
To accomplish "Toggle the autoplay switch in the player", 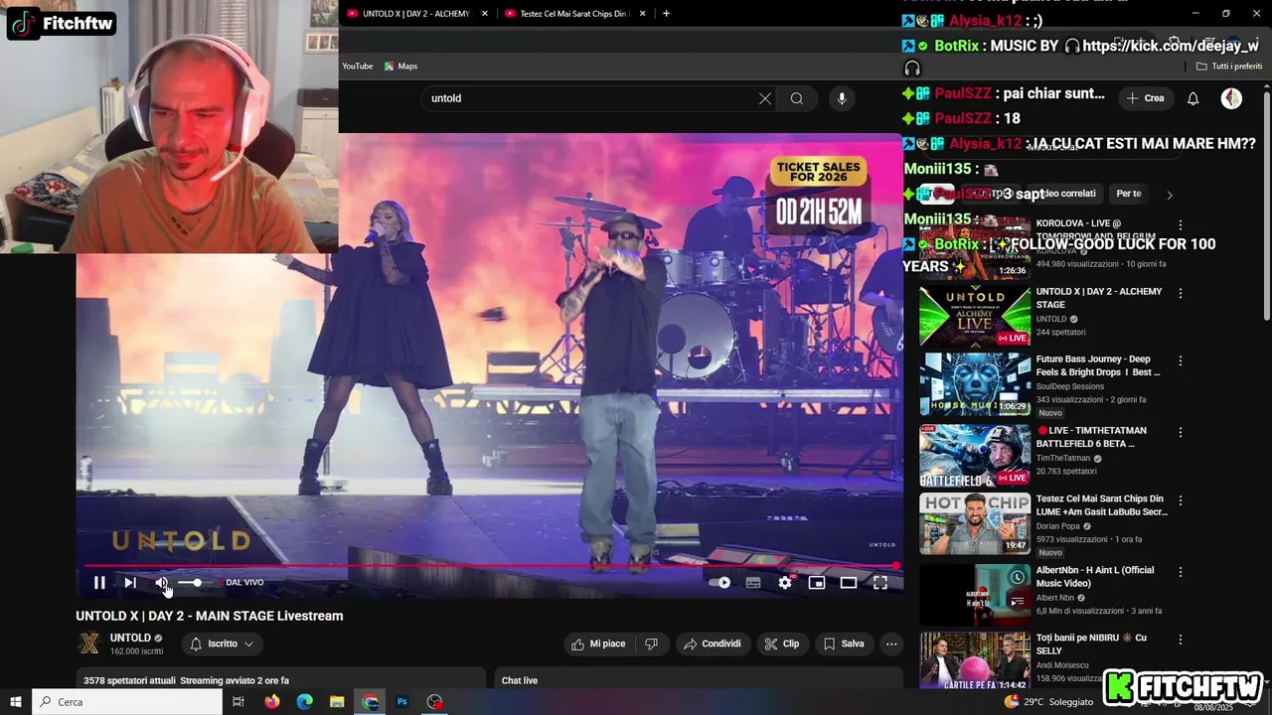I will 719,583.
